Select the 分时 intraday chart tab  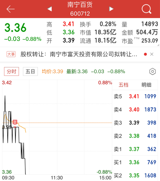[x=12, y=71]
